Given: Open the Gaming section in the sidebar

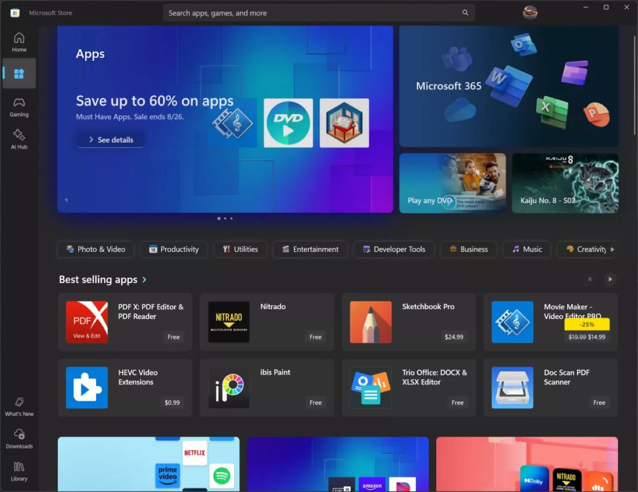Looking at the screenshot, I should [19, 107].
